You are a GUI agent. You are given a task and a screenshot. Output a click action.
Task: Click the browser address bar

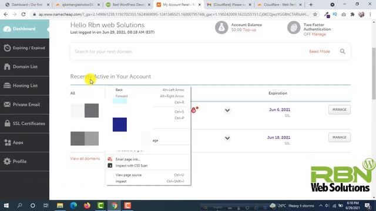tap(174, 14)
